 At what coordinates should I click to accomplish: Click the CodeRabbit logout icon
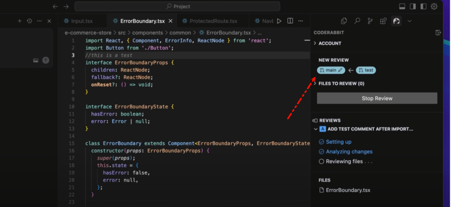click(x=438, y=32)
